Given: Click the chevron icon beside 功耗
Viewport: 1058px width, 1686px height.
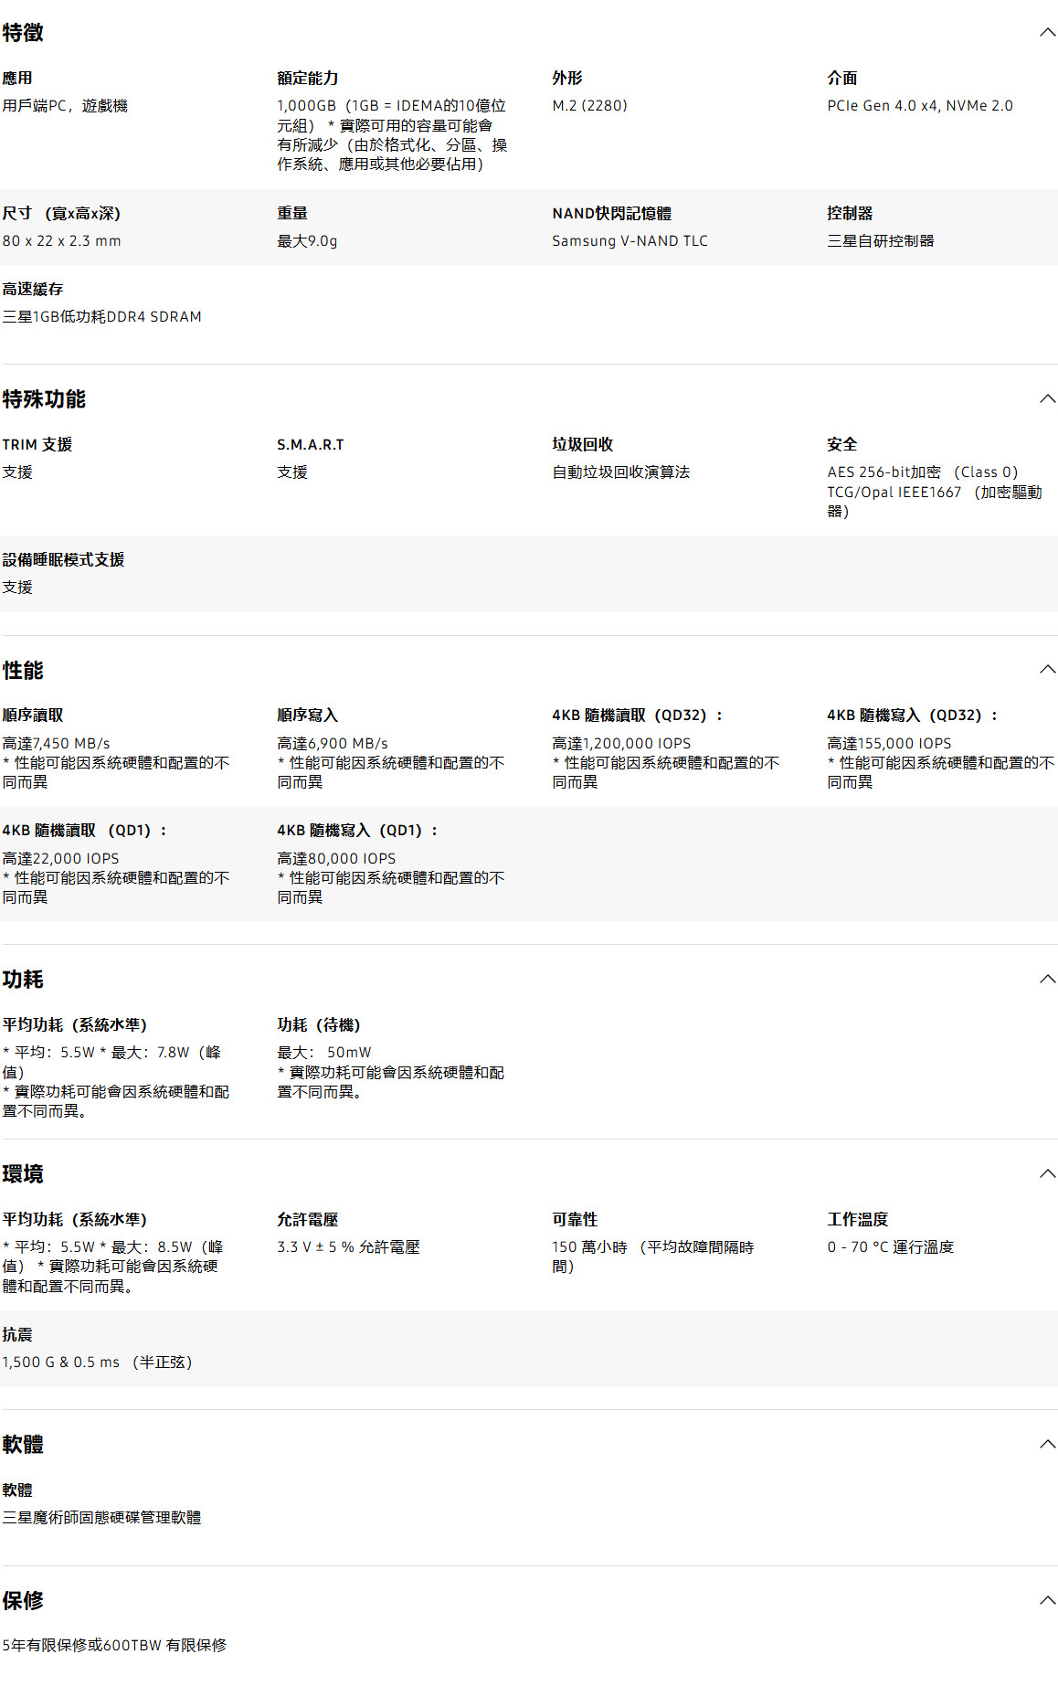Looking at the screenshot, I should pyautogui.click(x=1047, y=980).
